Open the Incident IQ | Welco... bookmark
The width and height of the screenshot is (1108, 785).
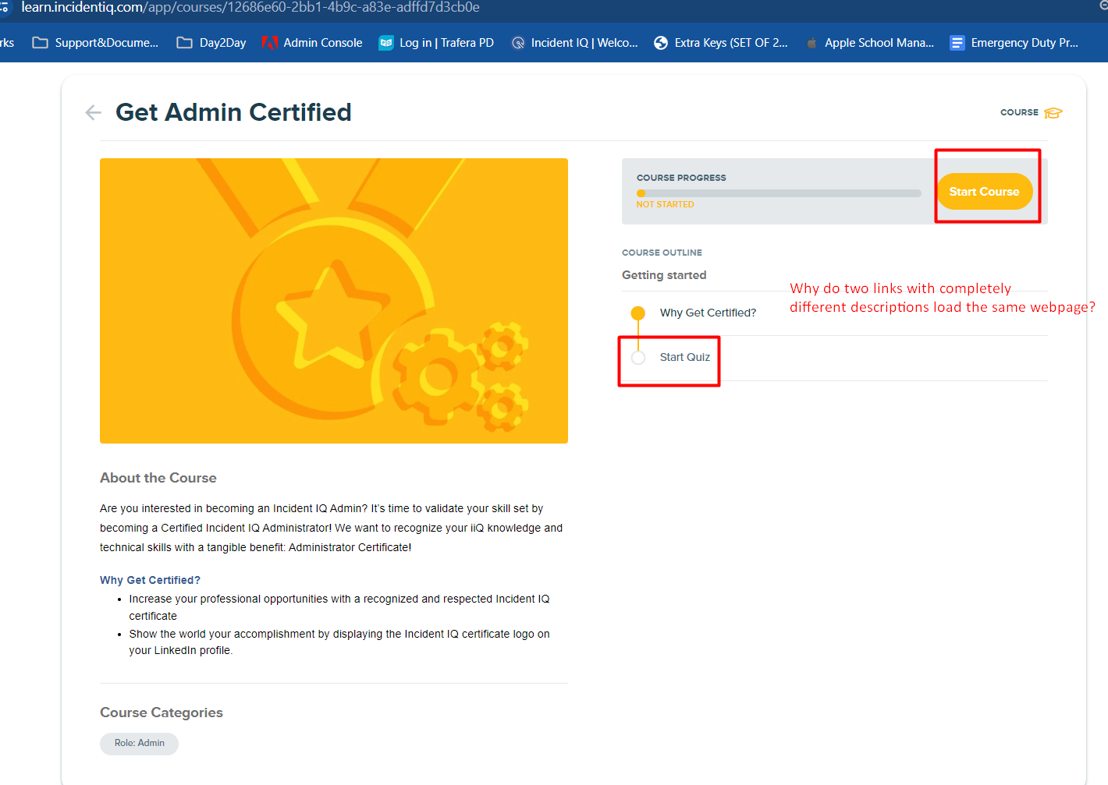point(574,43)
